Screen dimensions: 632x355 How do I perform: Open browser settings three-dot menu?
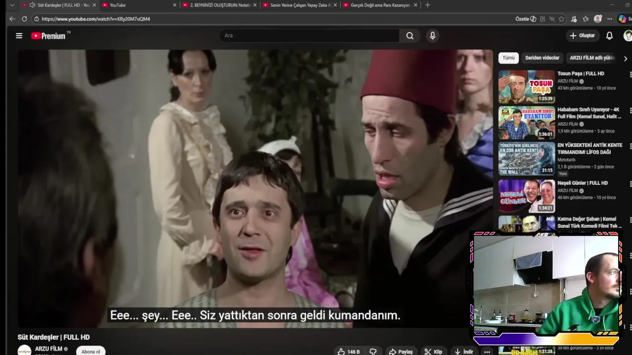(610, 19)
